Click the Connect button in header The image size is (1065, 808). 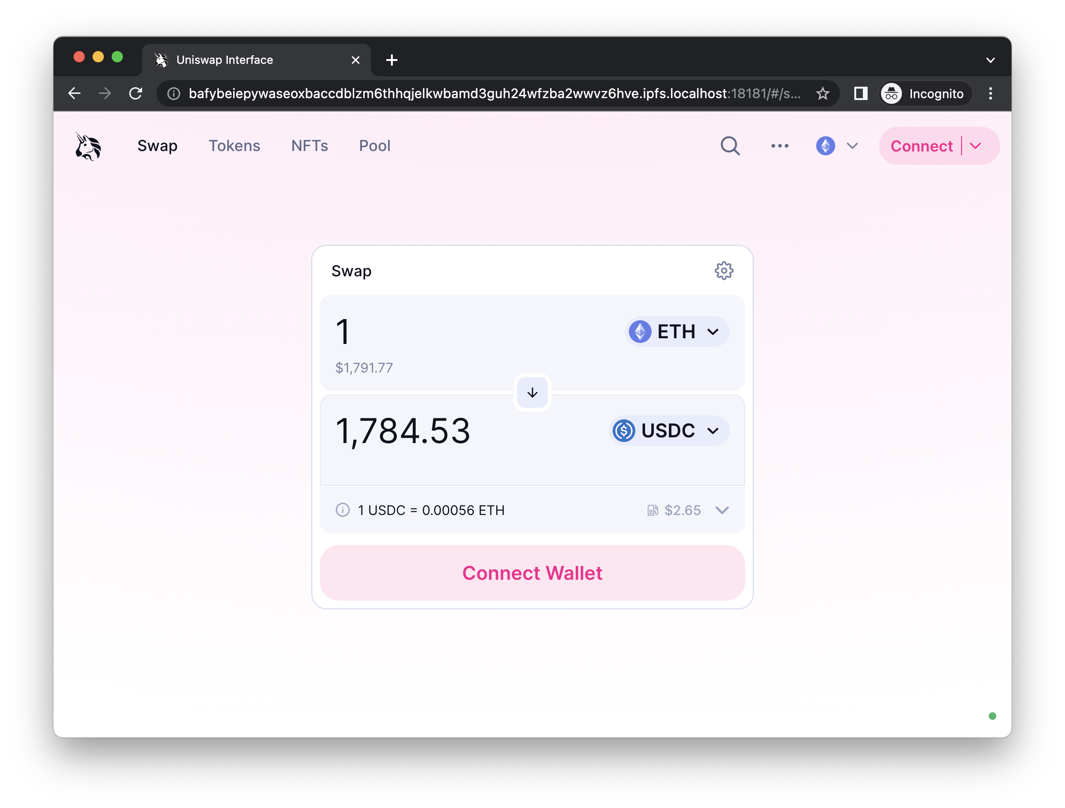coord(922,146)
